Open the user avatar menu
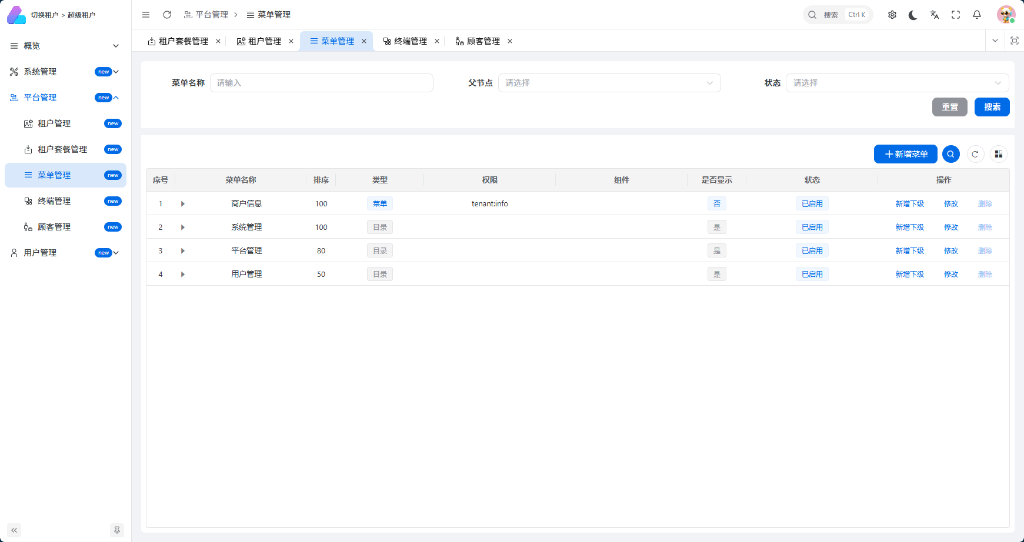This screenshot has width=1024, height=542. (1006, 15)
